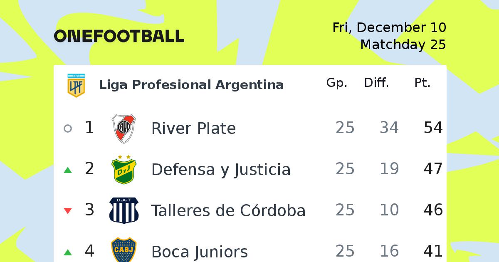The width and height of the screenshot is (499, 262).
Task: Click the green up arrow beside Boca Juniors
Action: click(x=68, y=252)
